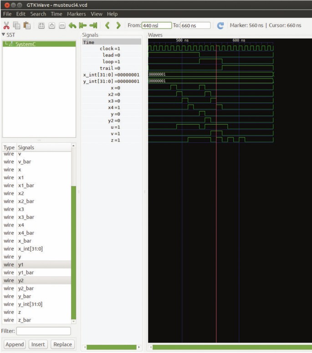Select wire x_bar in signal list
Screen dimensions: 312x353
[x=37, y=241]
